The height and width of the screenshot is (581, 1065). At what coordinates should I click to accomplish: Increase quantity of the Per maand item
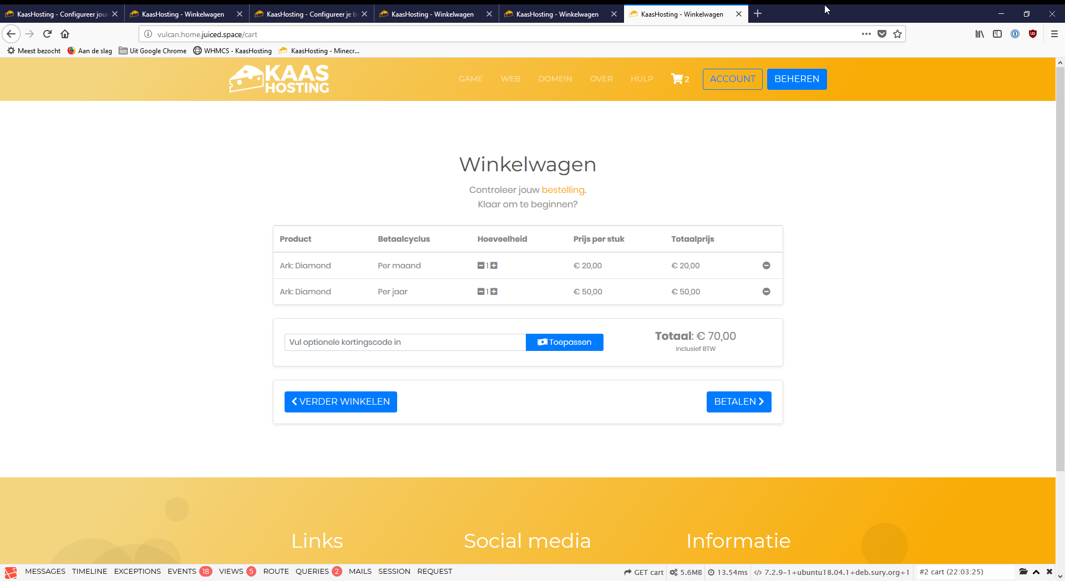[x=494, y=266]
